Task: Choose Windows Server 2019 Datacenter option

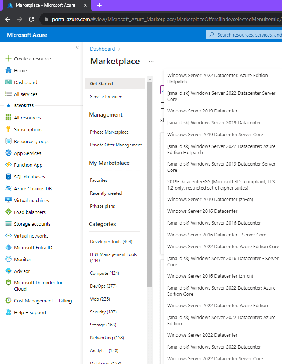Action: click(x=202, y=111)
